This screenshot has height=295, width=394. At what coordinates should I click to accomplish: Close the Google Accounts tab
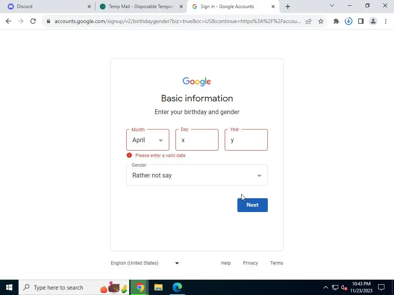(273, 7)
